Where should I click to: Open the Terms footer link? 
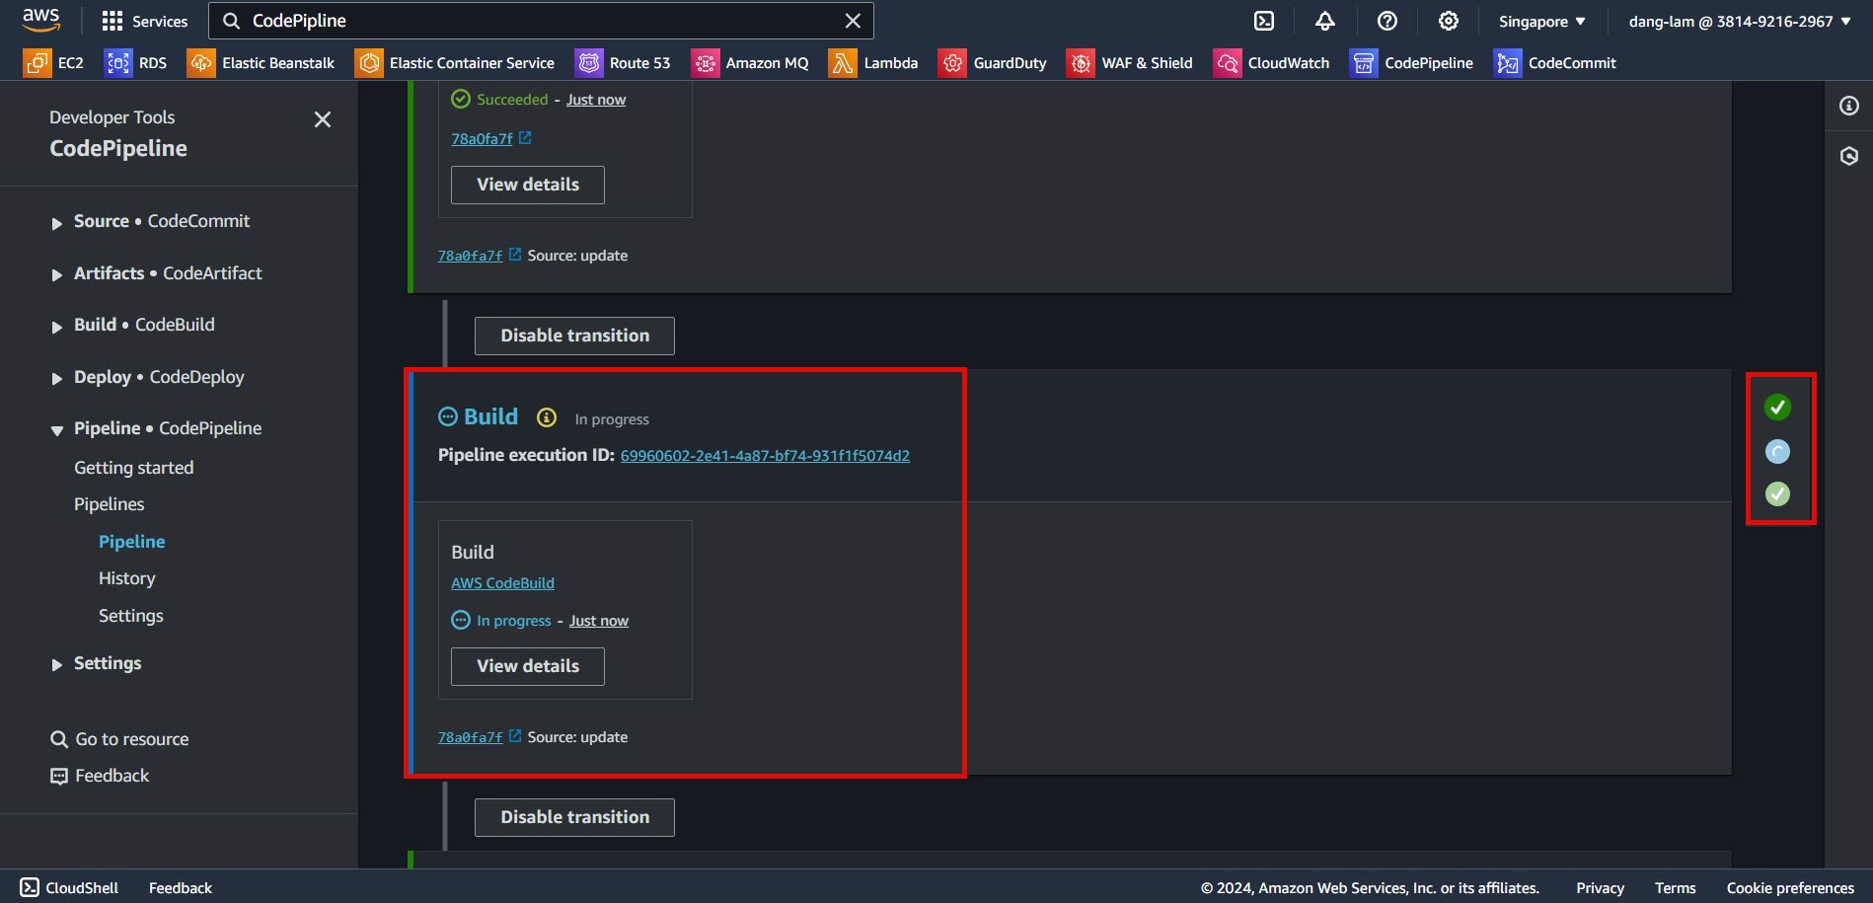tap(1676, 887)
